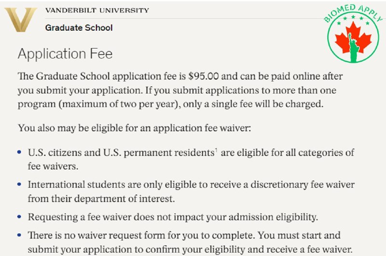The width and height of the screenshot is (386, 256).
Task: Open the Graduate School link
Action: (79, 27)
